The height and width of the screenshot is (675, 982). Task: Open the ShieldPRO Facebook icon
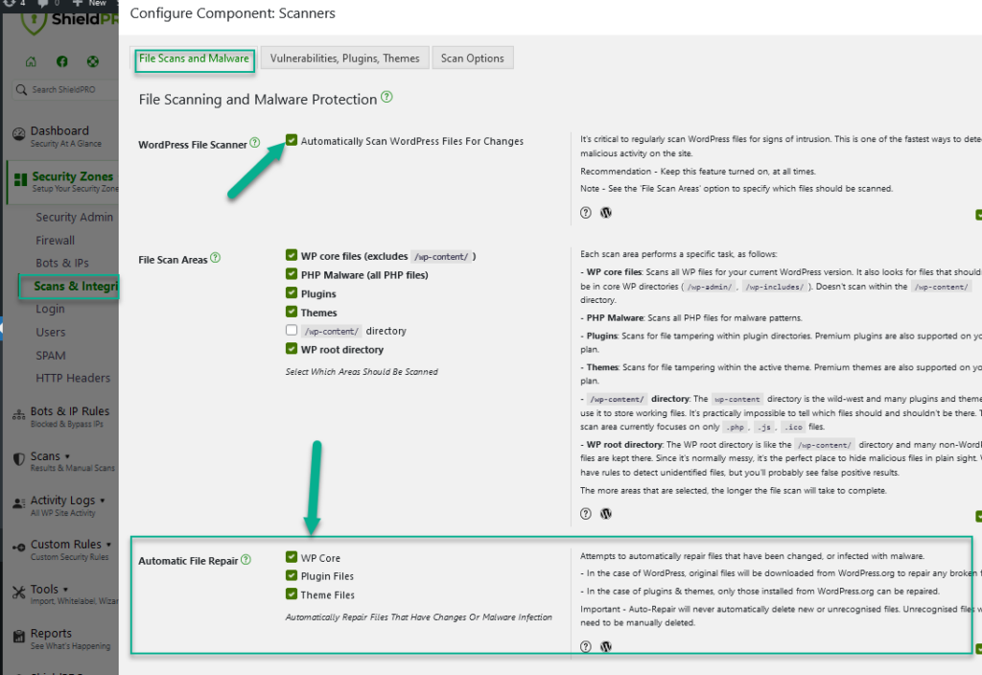(61, 60)
